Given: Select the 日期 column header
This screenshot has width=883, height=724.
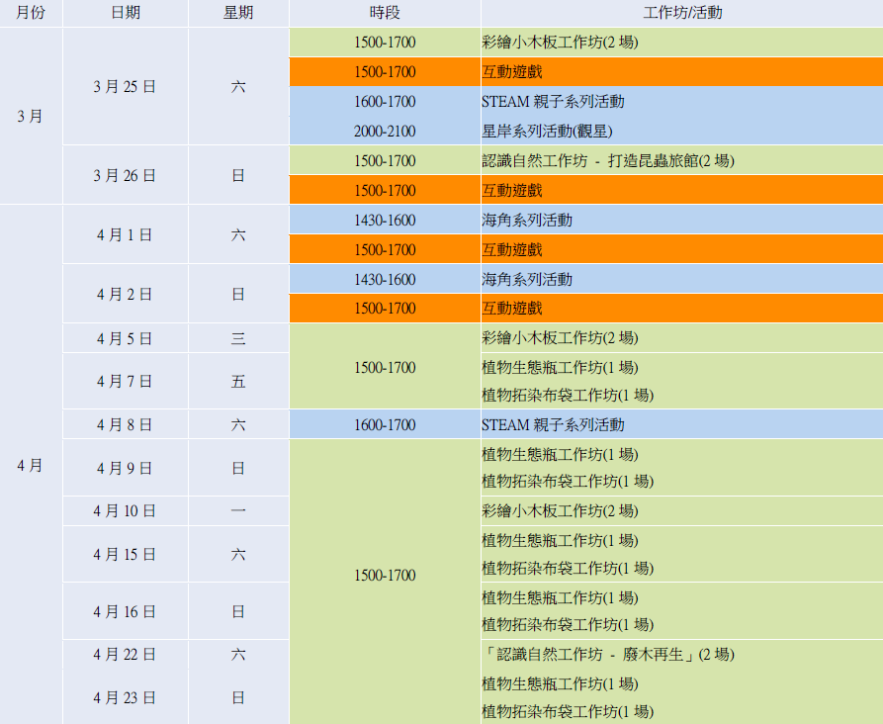Looking at the screenshot, I should pyautogui.click(x=125, y=13).
